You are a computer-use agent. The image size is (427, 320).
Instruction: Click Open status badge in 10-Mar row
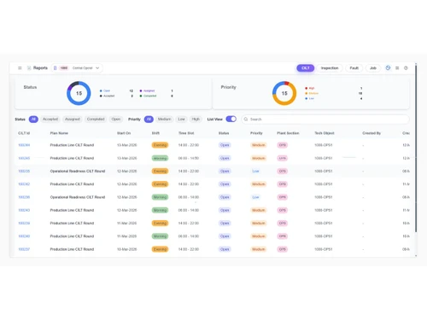coord(225,249)
